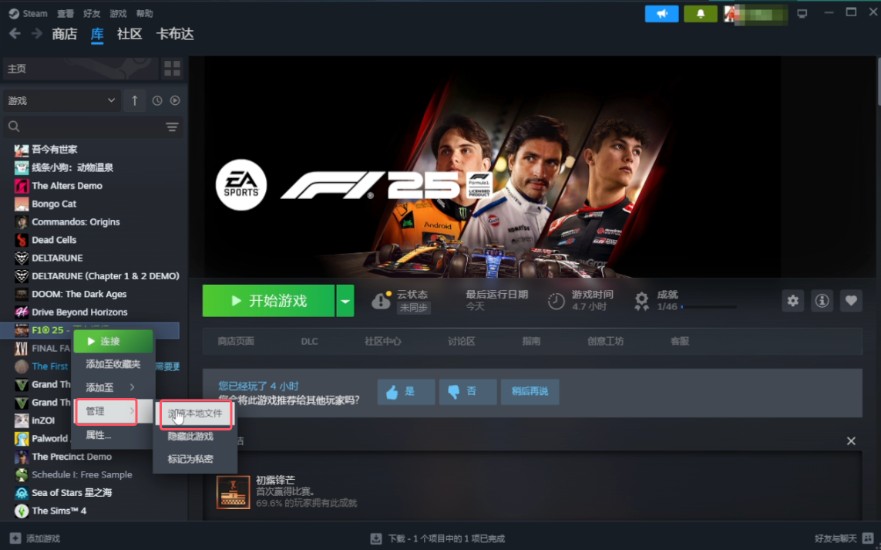
Task: Click the sort ascending arrow button
Action: tap(135, 100)
